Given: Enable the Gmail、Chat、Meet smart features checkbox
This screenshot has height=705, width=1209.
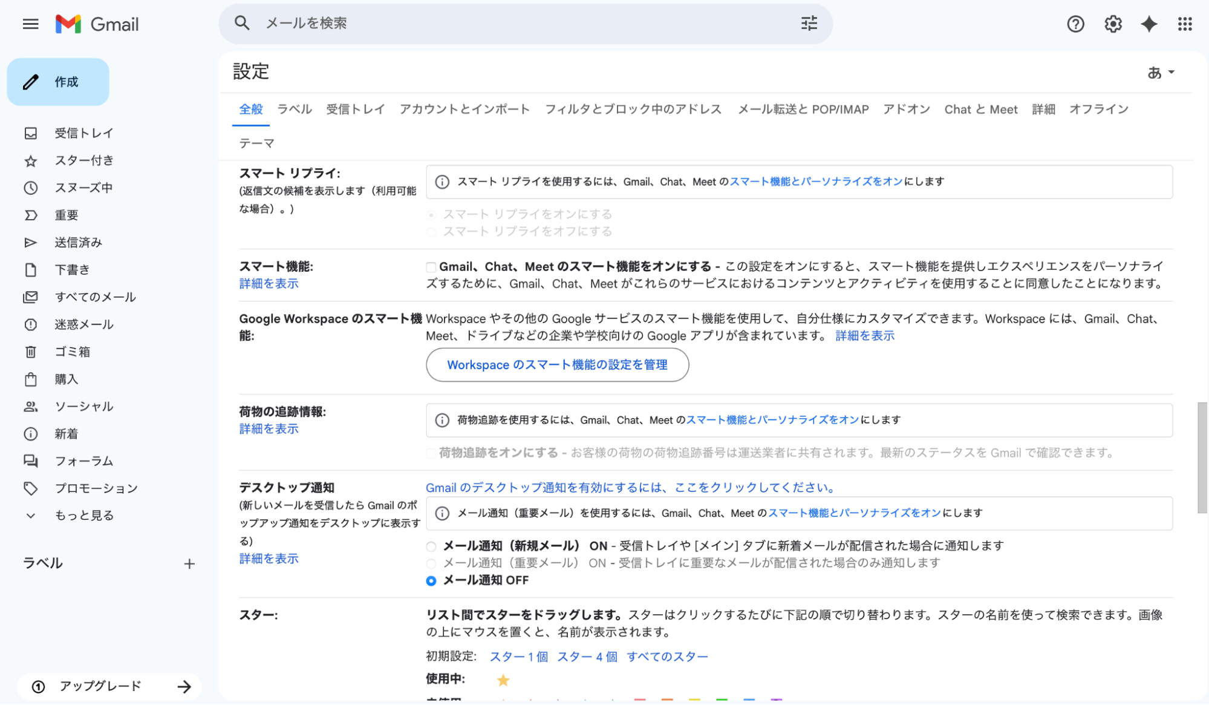Looking at the screenshot, I should click(431, 266).
